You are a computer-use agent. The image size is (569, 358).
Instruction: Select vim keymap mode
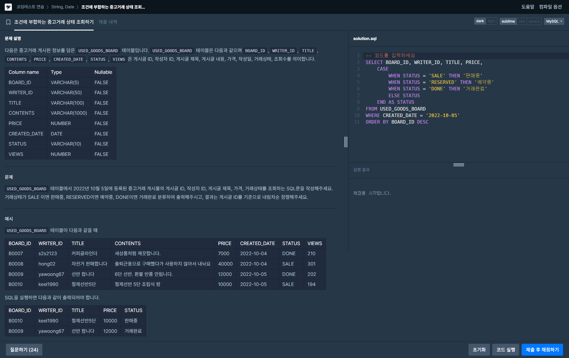tap(522, 21)
